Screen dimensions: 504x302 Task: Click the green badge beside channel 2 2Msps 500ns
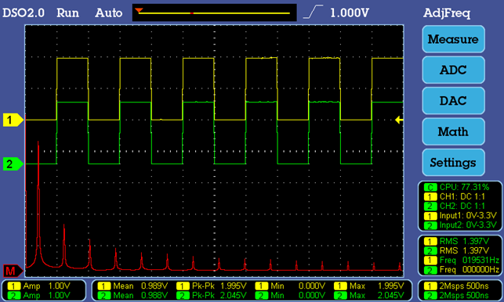[x=430, y=296]
